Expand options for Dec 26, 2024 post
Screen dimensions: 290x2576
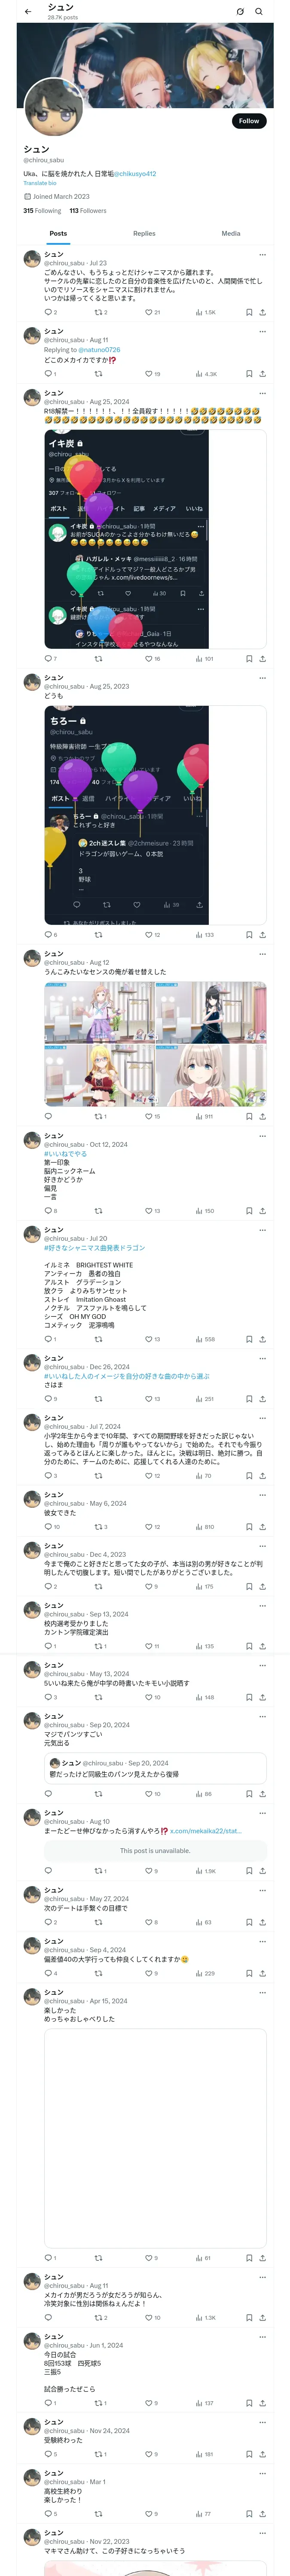point(262,1358)
